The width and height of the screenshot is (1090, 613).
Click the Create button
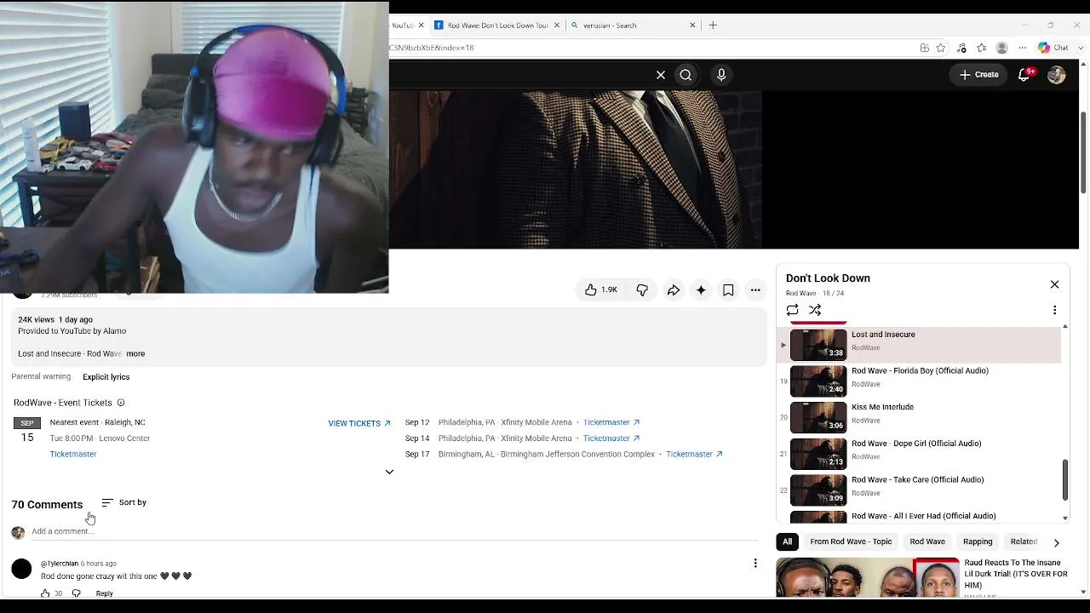[x=978, y=75]
